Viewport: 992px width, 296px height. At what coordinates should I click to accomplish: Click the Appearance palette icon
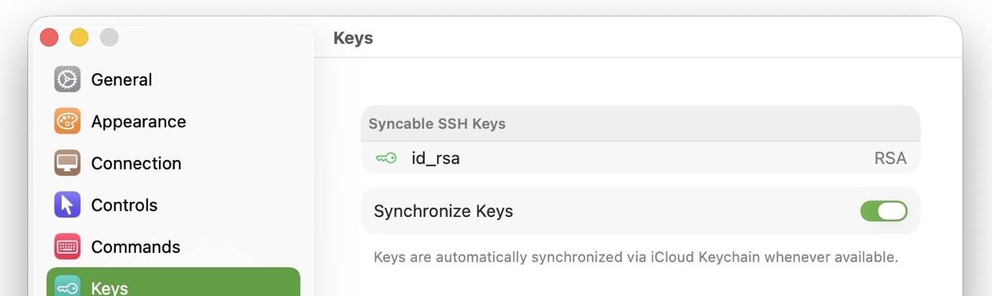pyautogui.click(x=67, y=121)
